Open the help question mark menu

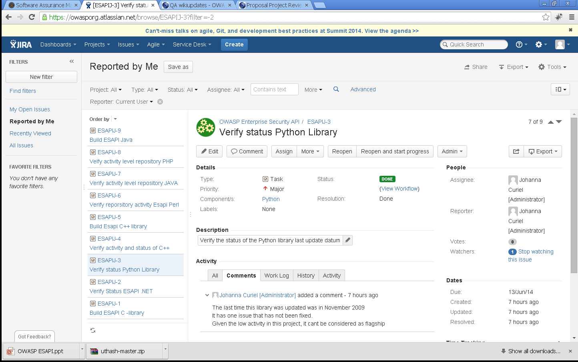pos(521,44)
